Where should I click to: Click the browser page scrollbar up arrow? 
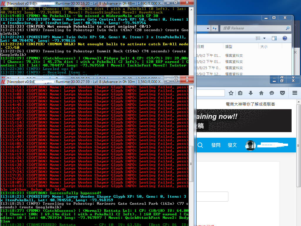299,102
